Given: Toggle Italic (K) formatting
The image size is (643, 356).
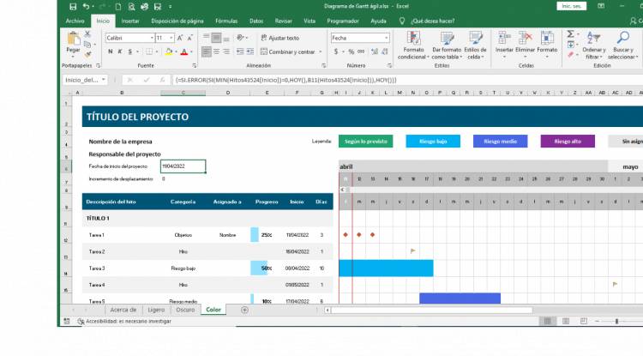Looking at the screenshot, I should 120,51.
